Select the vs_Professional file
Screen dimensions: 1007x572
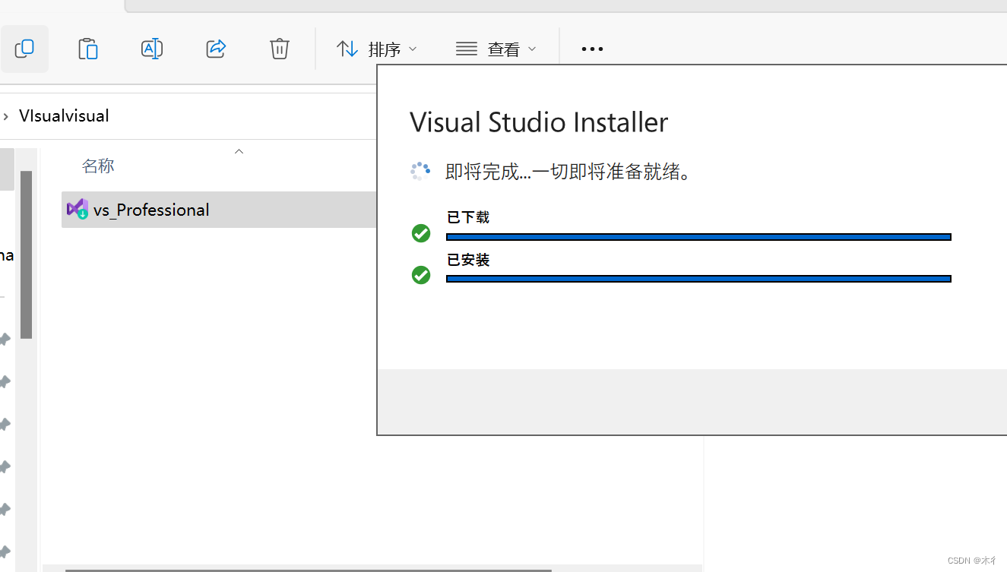[x=219, y=210]
